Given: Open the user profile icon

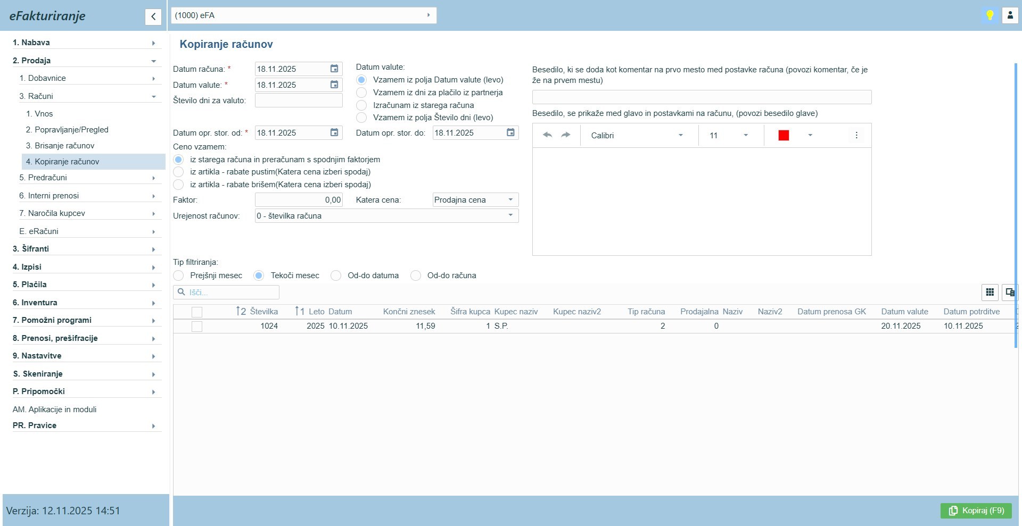Looking at the screenshot, I should 1010,15.
